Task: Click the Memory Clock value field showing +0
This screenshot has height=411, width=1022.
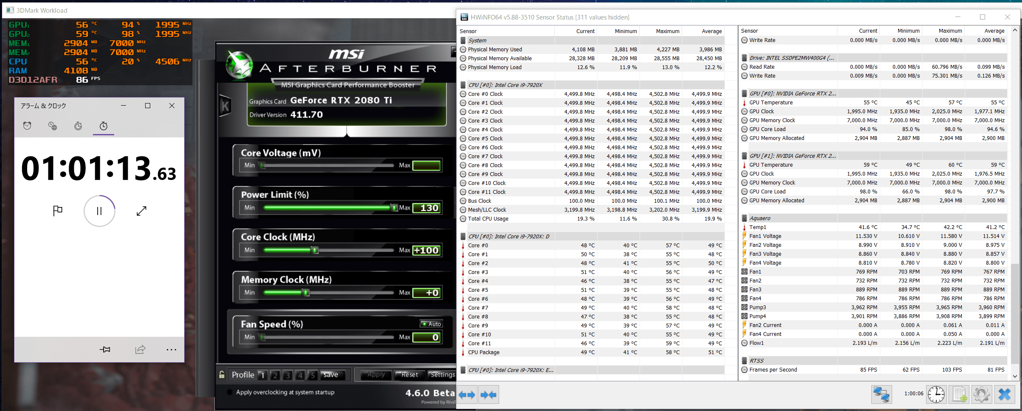Action: pyautogui.click(x=427, y=293)
